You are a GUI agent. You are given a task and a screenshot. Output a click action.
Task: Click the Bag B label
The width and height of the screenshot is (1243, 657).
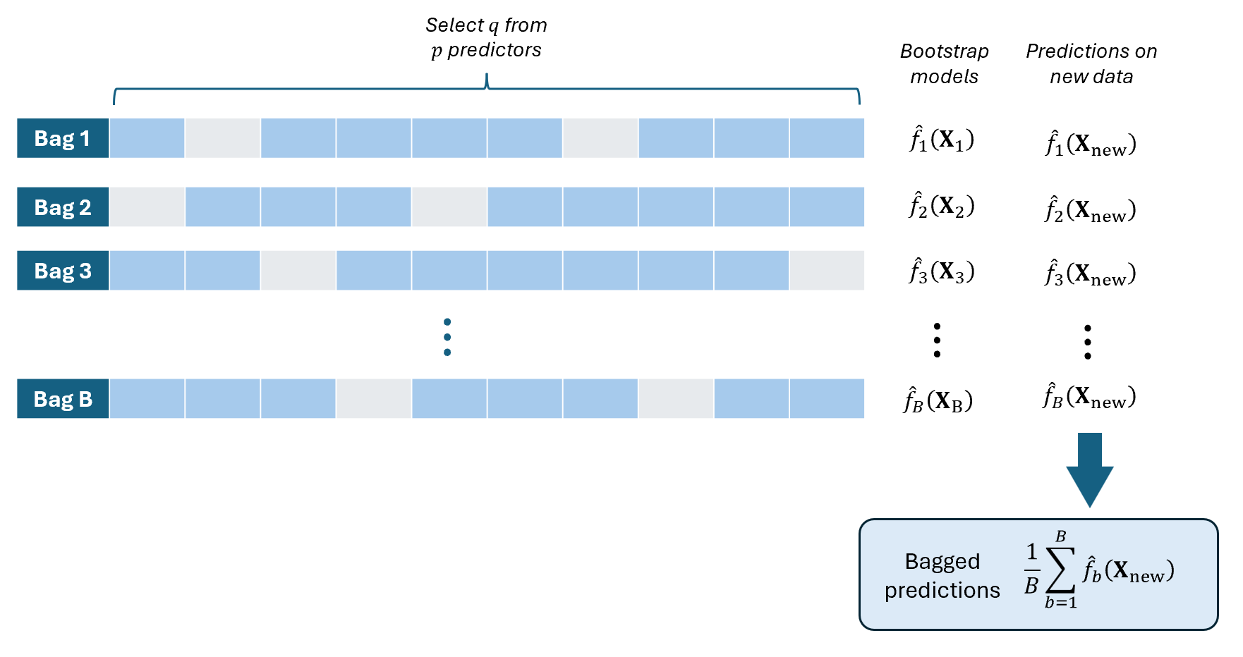pyautogui.click(x=63, y=399)
